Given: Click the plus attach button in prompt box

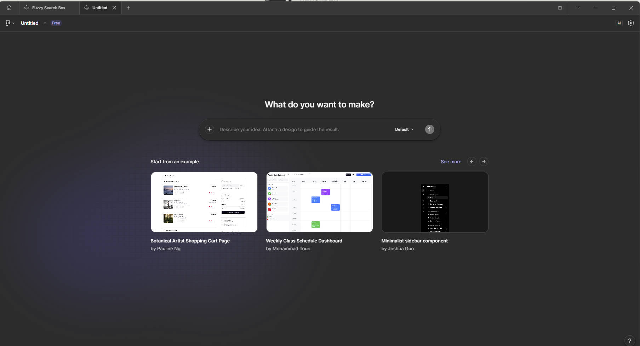Looking at the screenshot, I should pyautogui.click(x=210, y=129).
